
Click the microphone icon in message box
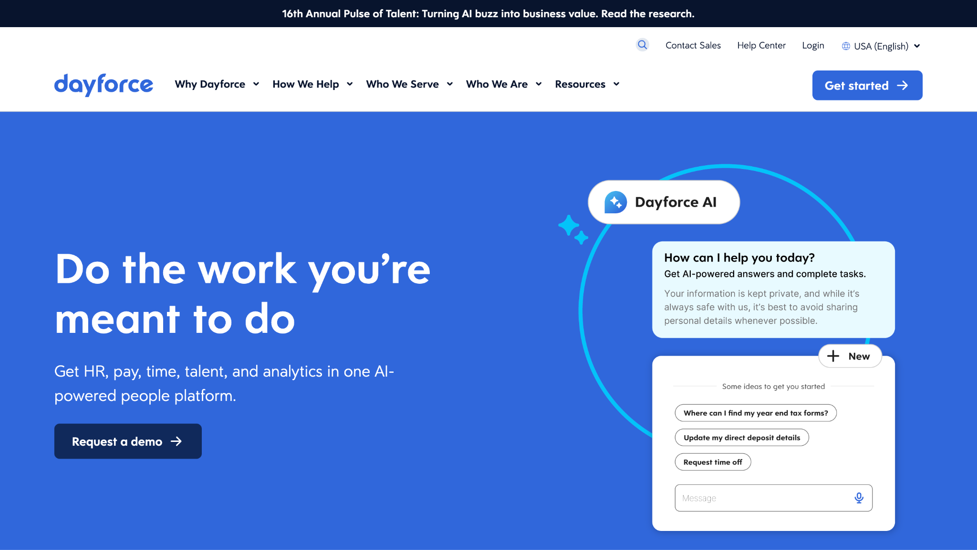point(859,498)
